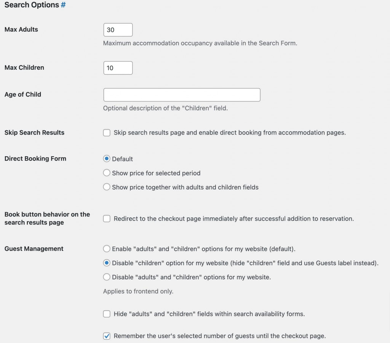Click the Max Children number field
Image resolution: width=390 pixels, height=343 pixels.
pos(118,68)
